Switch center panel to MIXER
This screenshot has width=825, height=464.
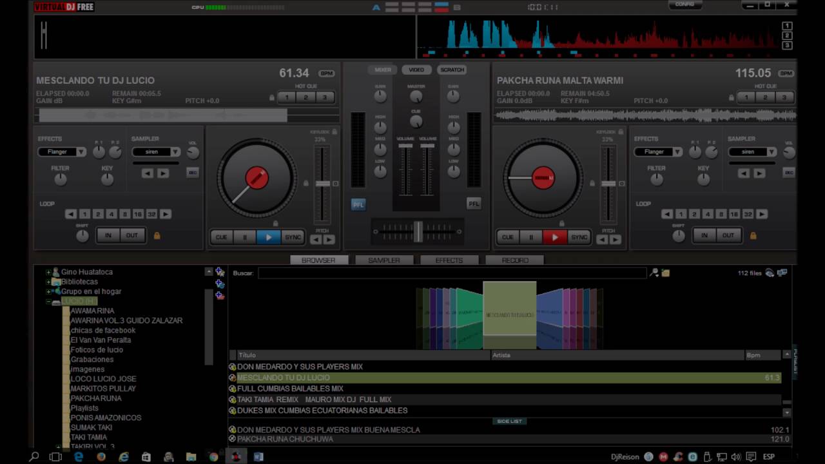point(383,70)
